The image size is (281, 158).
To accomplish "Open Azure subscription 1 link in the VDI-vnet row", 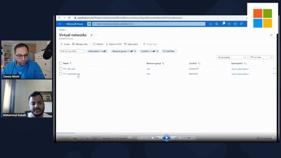I will pos(240,69).
